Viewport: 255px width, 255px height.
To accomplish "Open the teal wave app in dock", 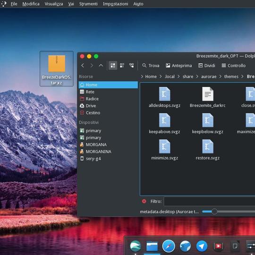I will (x=136, y=246).
